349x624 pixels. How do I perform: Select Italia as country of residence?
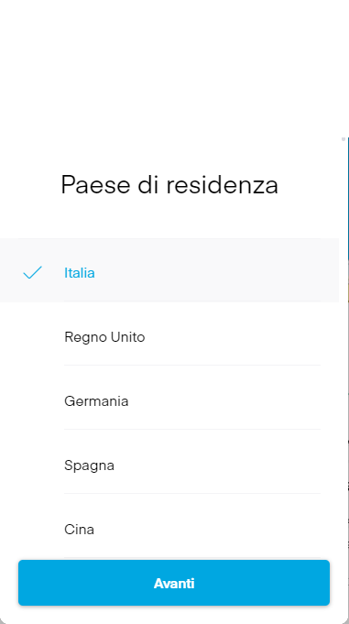point(169,270)
